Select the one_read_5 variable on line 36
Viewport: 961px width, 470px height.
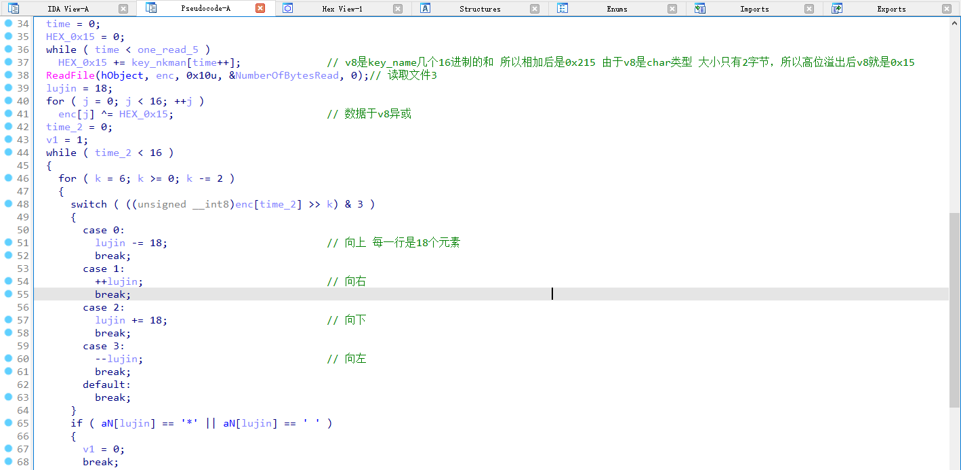point(167,49)
